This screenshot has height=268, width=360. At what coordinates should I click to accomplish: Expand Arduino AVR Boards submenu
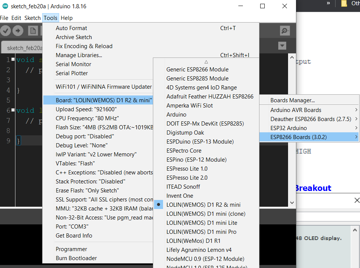296,110
